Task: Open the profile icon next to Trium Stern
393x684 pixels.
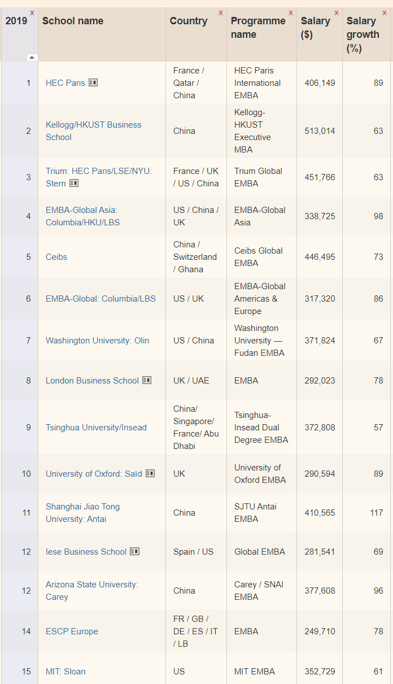Action: [74, 183]
